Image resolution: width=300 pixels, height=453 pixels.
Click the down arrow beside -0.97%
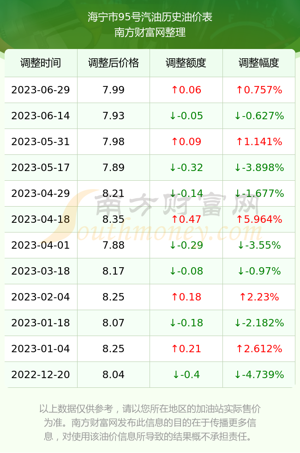click(x=241, y=271)
